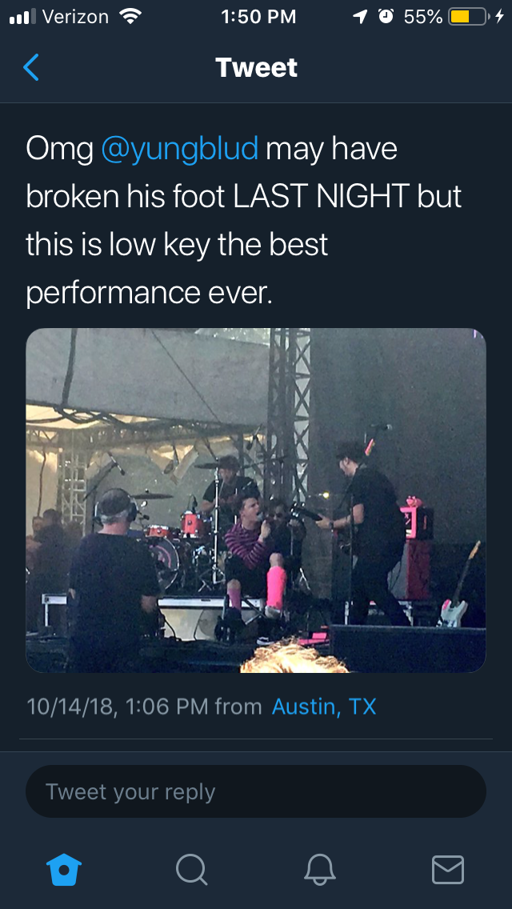
Task: Tap the Wi-Fi status icon
Action: [130, 17]
